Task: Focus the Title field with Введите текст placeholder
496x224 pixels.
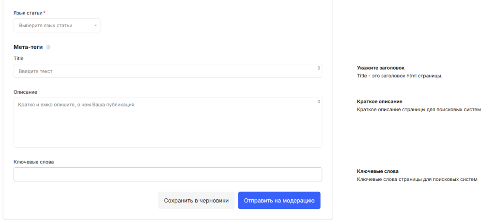Action: (165, 71)
